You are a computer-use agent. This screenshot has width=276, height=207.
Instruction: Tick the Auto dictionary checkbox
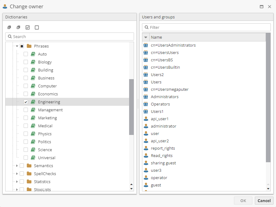point(26,54)
